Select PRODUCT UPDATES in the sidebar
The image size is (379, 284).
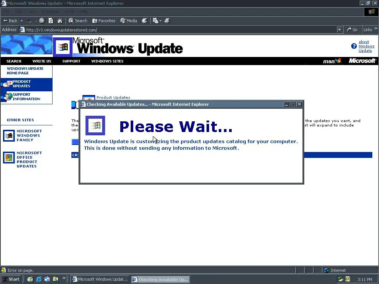click(x=22, y=84)
